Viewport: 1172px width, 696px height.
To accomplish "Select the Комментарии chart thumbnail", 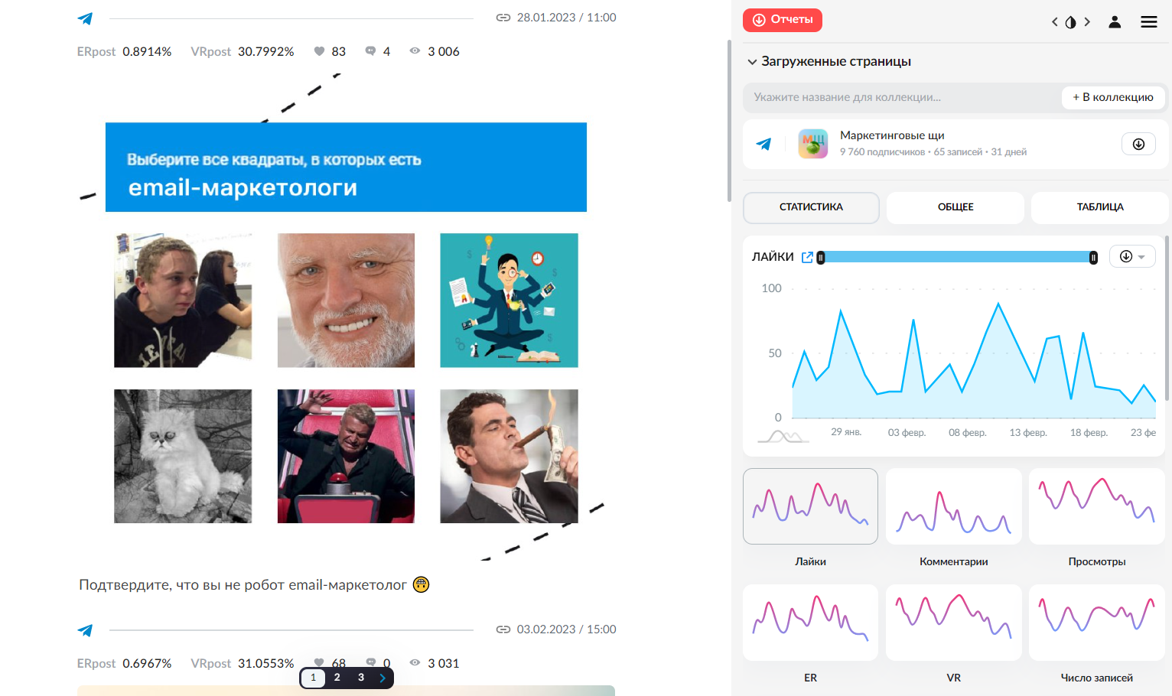I will (954, 506).
